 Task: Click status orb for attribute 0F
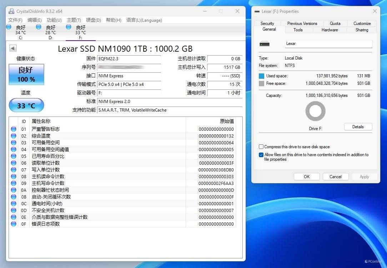pyautogui.click(x=14, y=224)
